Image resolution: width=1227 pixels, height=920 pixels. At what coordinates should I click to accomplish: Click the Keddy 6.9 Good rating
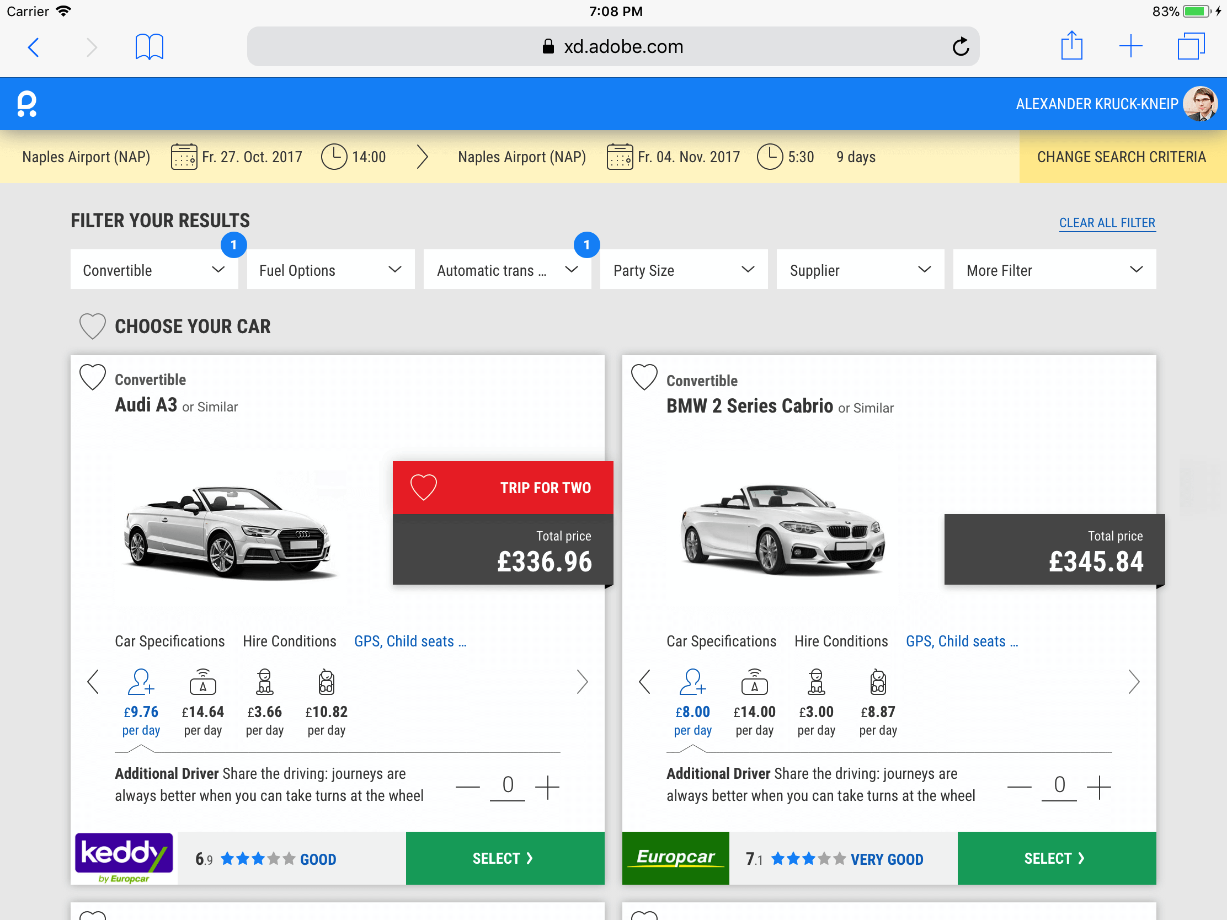266,859
